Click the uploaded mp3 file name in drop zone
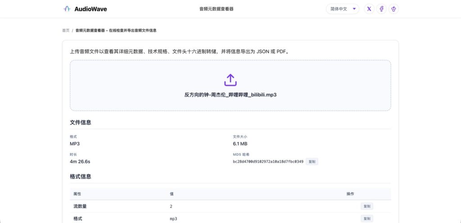The image size is (461, 223). click(230, 95)
